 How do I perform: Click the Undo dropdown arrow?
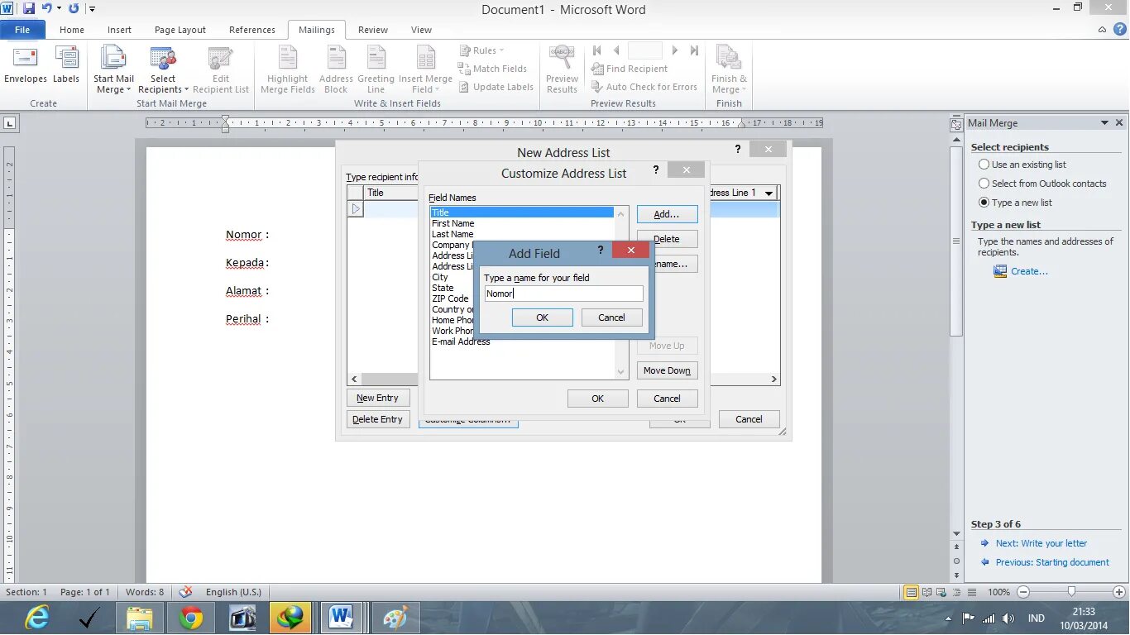point(59,9)
